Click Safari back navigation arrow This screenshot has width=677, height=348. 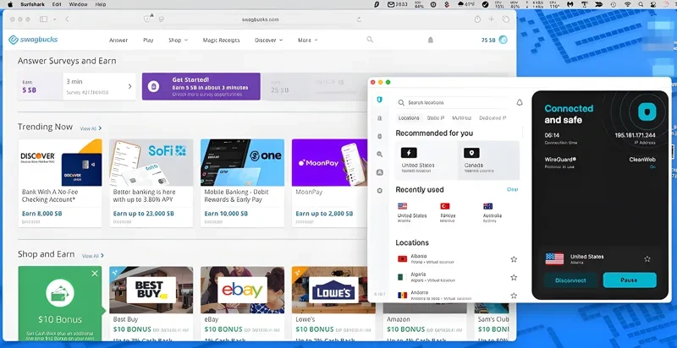[x=67, y=19]
